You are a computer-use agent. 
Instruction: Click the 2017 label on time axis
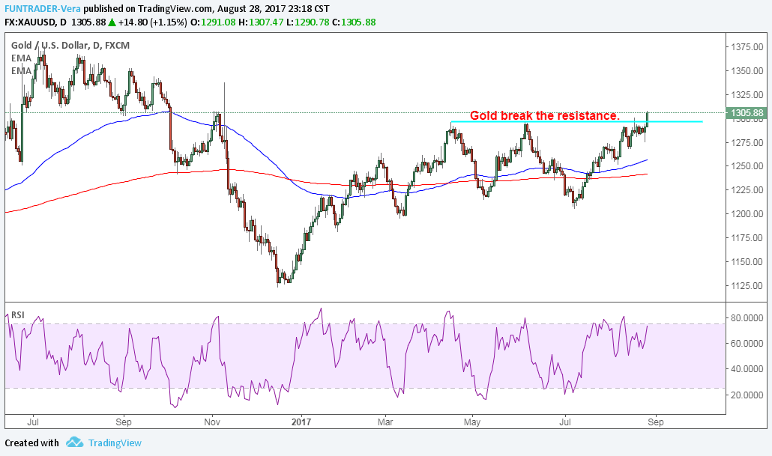(x=301, y=422)
